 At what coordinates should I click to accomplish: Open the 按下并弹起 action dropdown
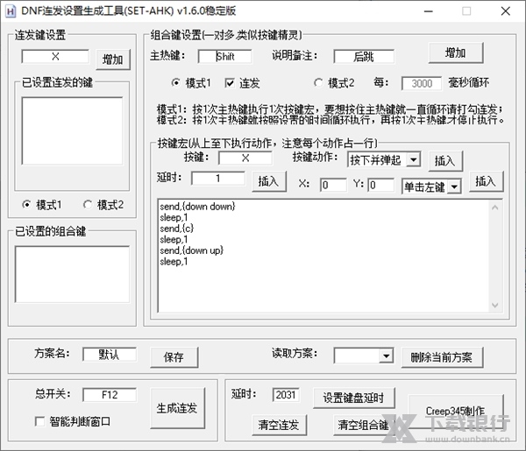pyautogui.click(x=384, y=160)
